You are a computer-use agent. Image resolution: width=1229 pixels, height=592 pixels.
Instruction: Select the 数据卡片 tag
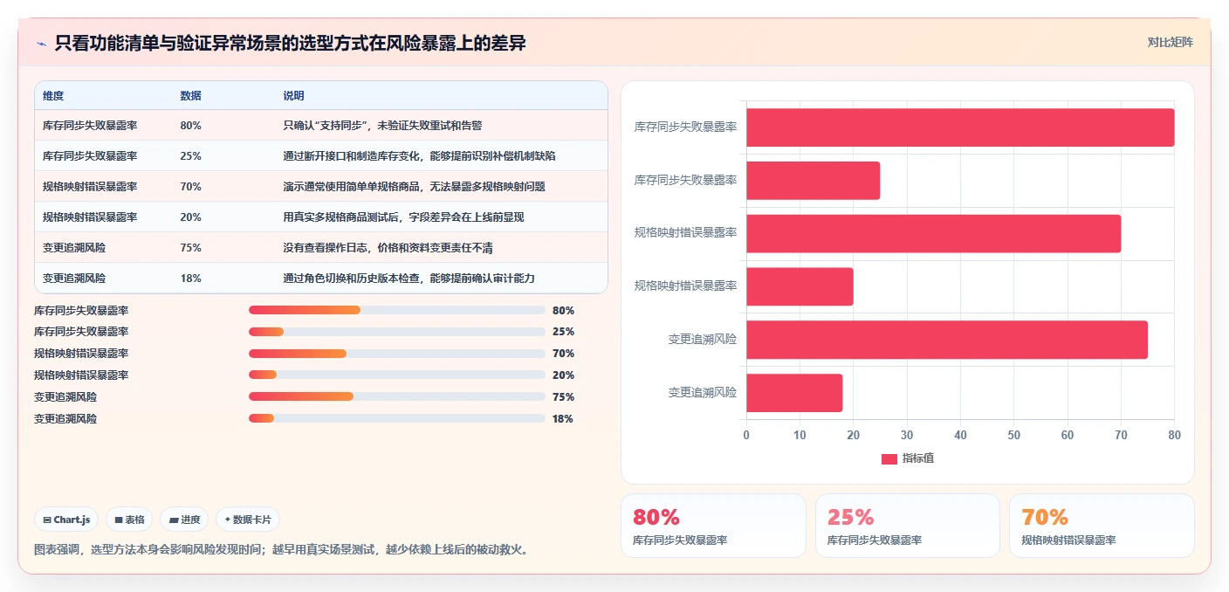248,520
